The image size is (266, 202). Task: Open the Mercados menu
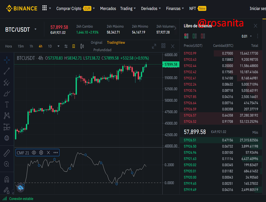(x=108, y=9)
